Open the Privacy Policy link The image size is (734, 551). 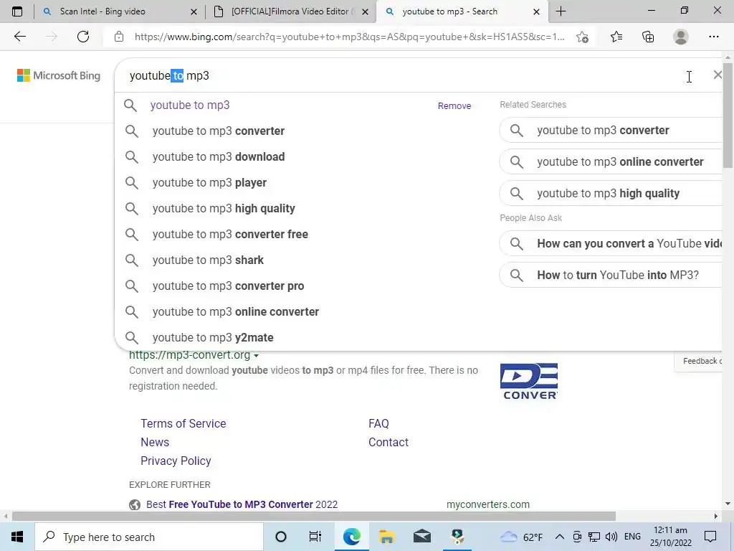point(176,461)
